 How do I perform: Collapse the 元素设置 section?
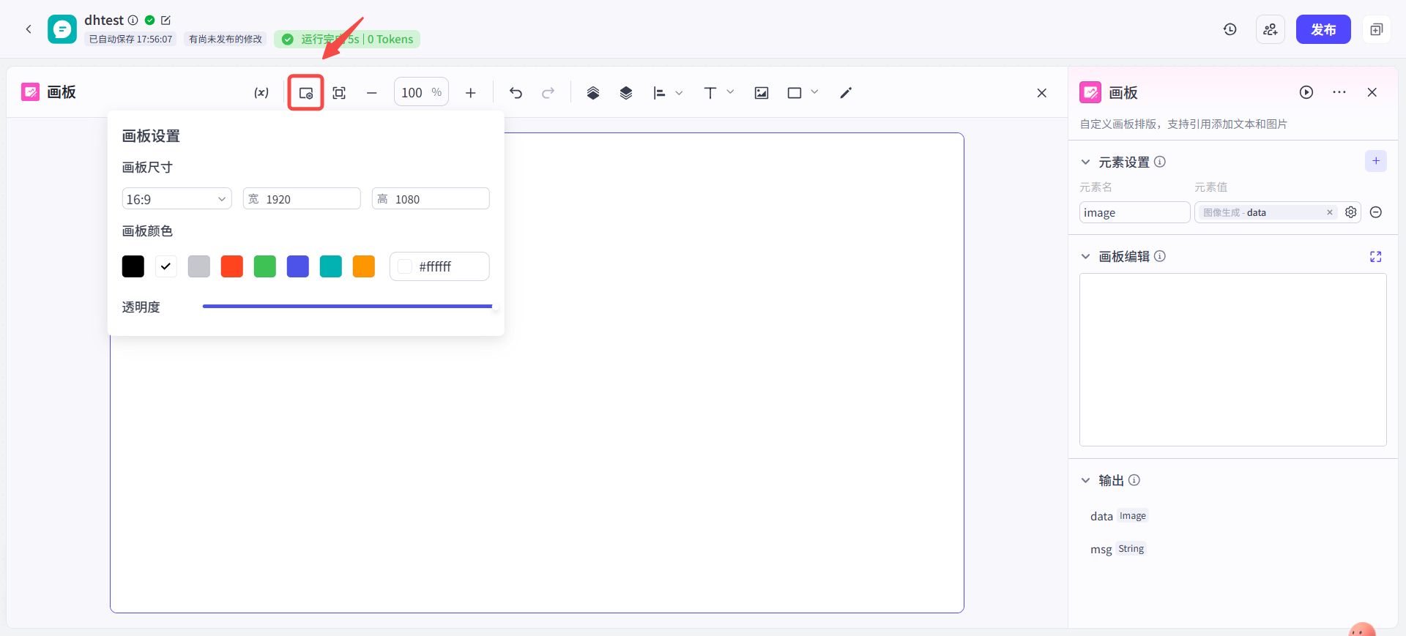tap(1086, 162)
